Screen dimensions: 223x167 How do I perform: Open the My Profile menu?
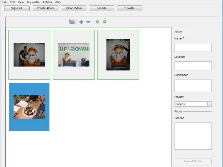pyautogui.click(x=33, y=2)
